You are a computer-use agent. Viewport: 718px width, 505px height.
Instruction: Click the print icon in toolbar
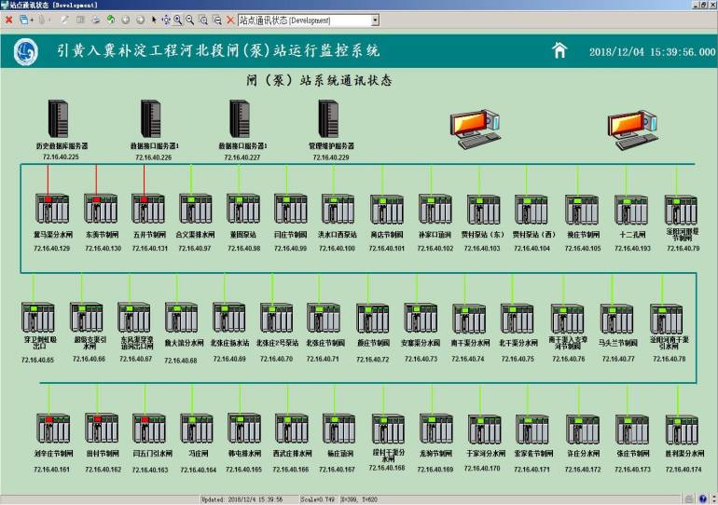[95, 20]
